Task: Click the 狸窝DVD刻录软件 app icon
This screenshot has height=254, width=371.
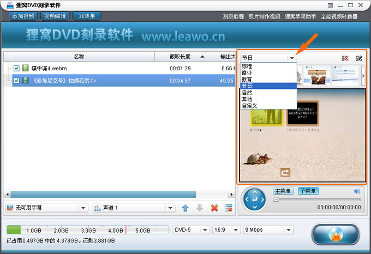Action: 10,5
